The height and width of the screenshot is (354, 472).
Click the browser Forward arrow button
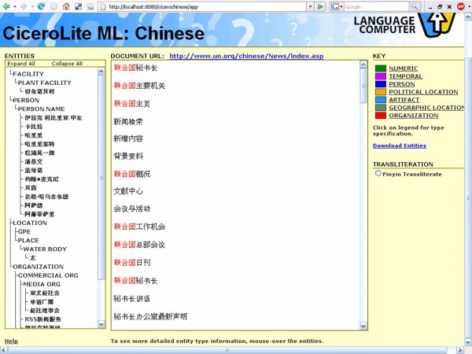tap(23, 6)
